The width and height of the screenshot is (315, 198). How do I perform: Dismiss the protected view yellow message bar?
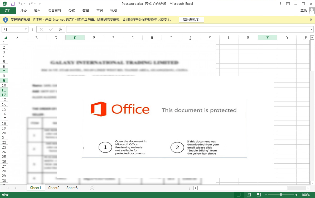311,20
